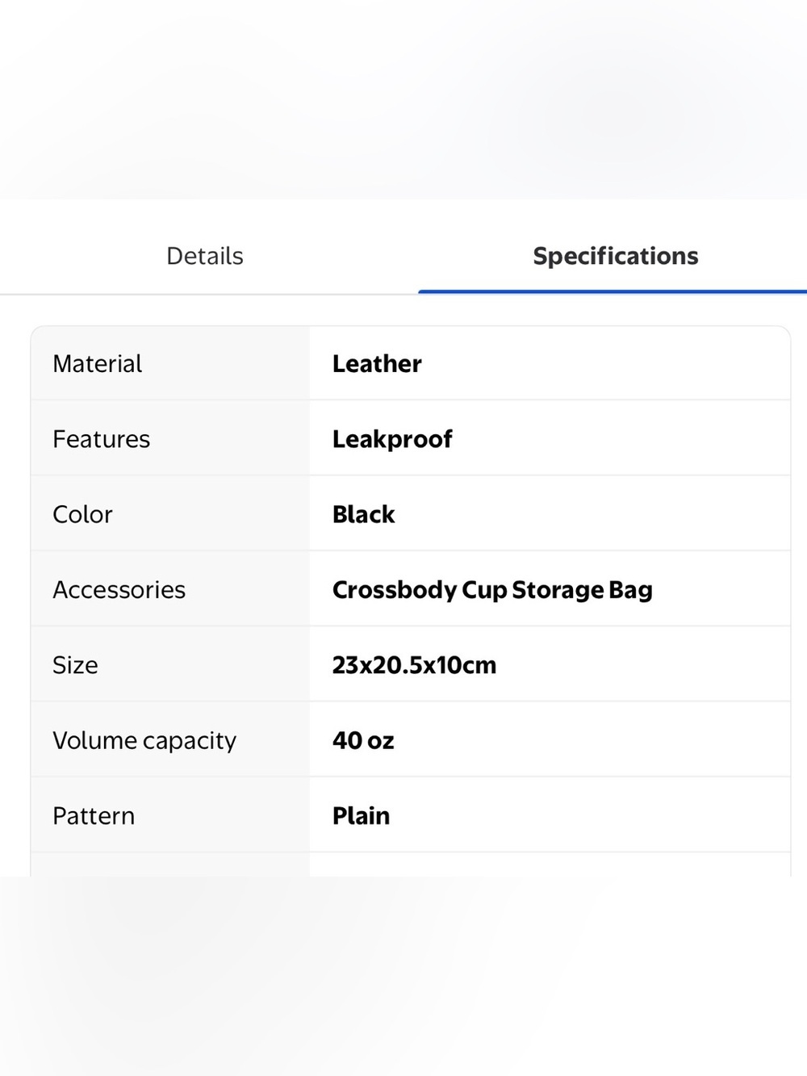Select the Specifications tab
This screenshot has width=807, height=1076.
pyautogui.click(x=616, y=256)
